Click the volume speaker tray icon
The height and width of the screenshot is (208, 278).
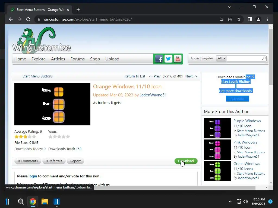pos(245,201)
